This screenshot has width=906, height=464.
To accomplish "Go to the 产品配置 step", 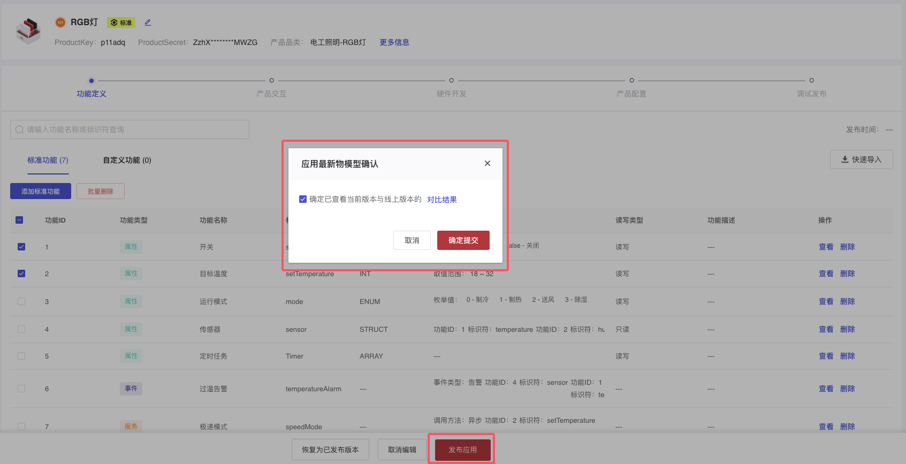I will (x=631, y=94).
